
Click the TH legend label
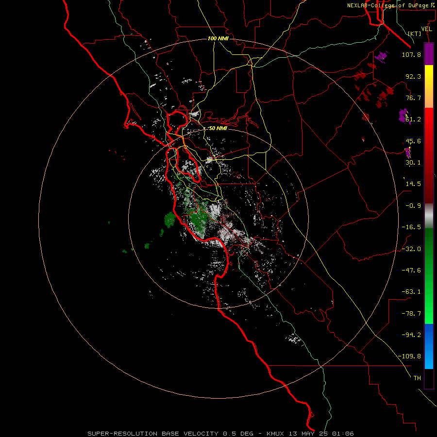(417, 378)
